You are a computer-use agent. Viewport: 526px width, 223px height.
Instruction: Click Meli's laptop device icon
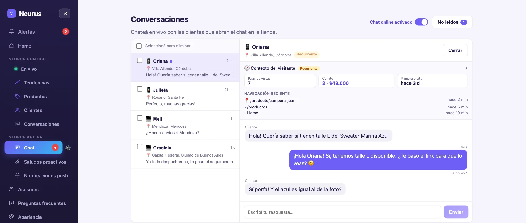pos(149,118)
